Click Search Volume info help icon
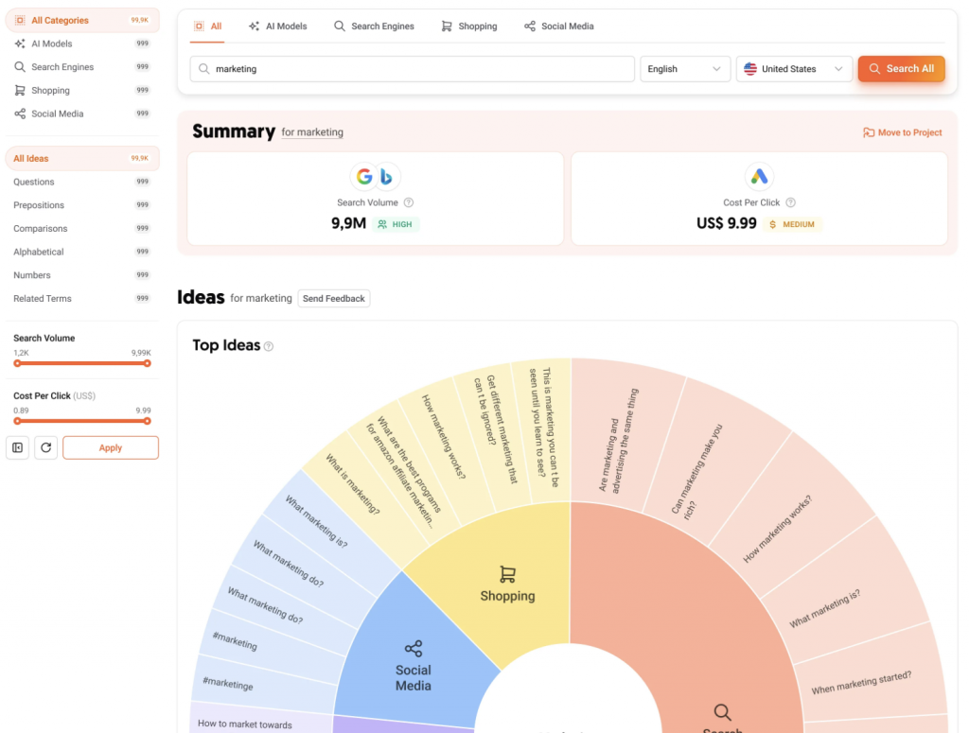969x733 pixels. pos(409,202)
